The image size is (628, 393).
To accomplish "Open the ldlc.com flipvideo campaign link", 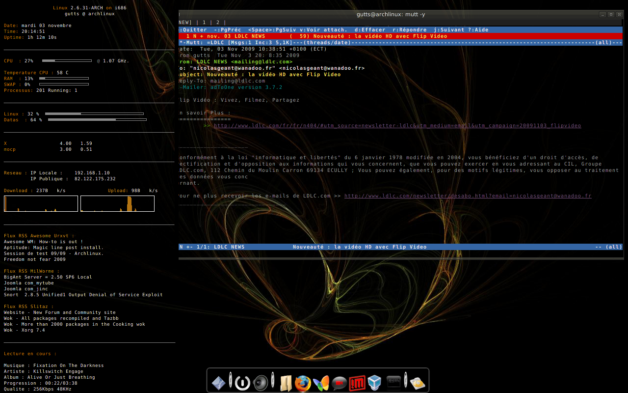I will click(397, 126).
